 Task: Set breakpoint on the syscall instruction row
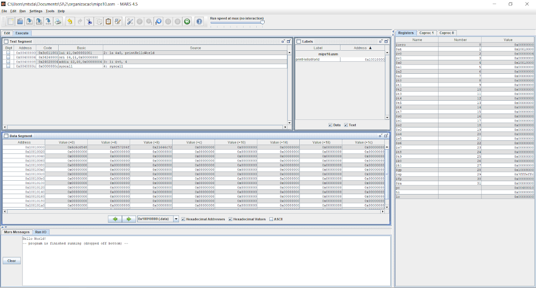(x=8, y=66)
